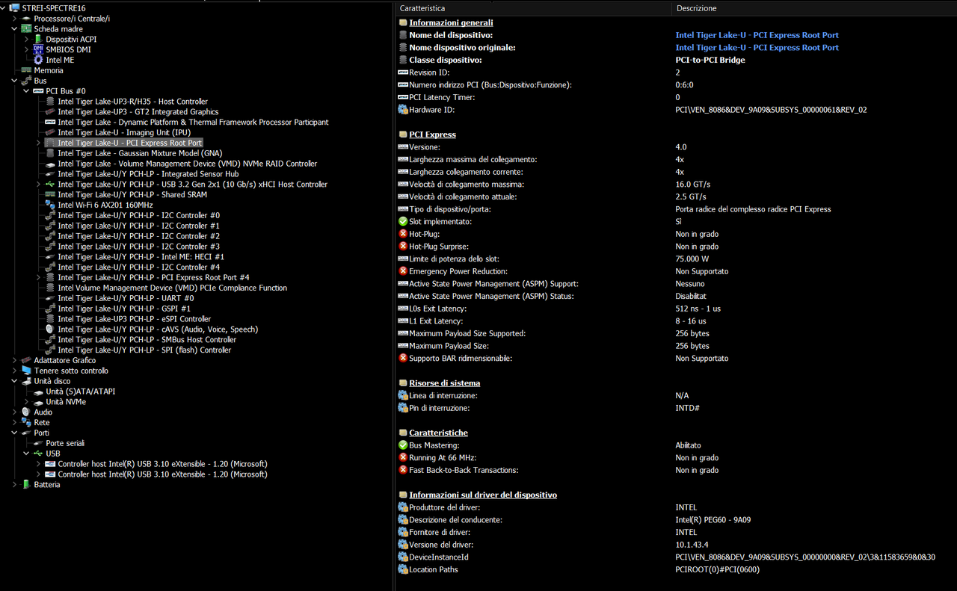Image resolution: width=957 pixels, height=591 pixels.
Task: Expand the Unità NVMe node
Action: point(27,402)
